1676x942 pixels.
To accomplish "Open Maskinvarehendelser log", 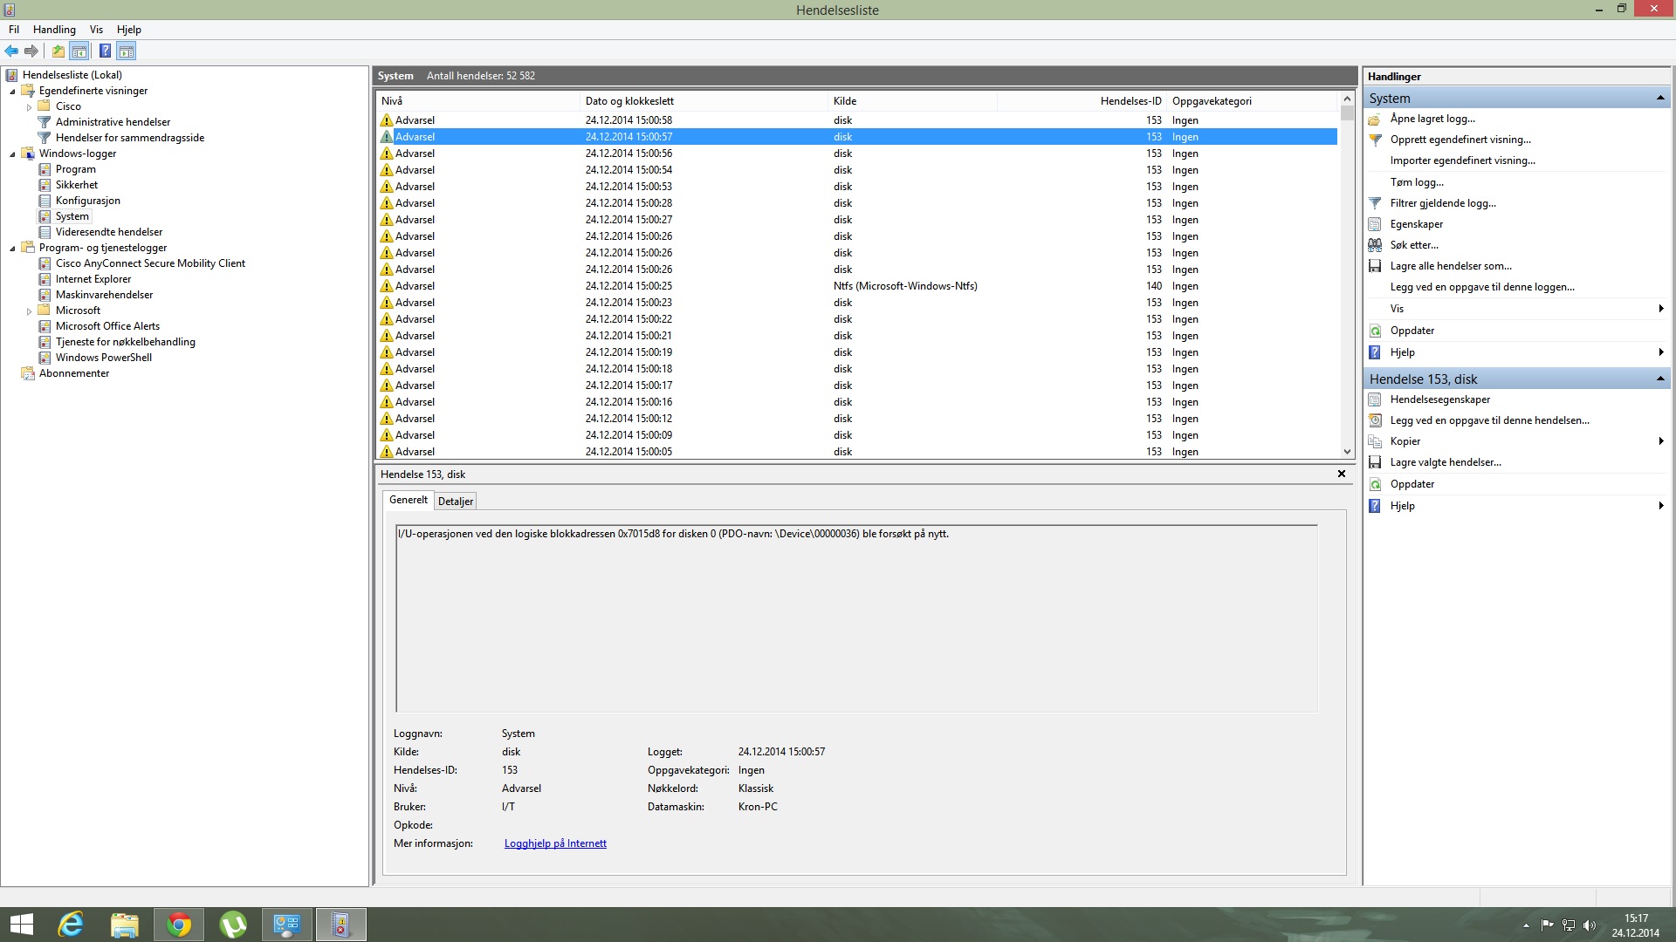I will pyautogui.click(x=104, y=295).
